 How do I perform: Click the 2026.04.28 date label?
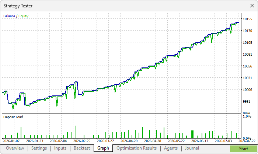(x=153, y=141)
